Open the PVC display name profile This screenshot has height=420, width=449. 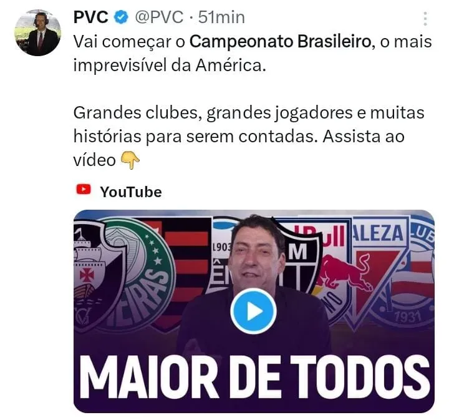(91, 17)
